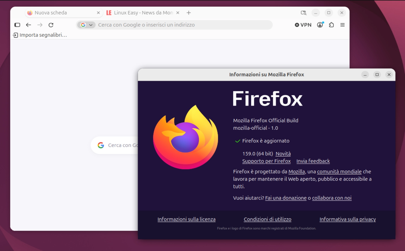Image resolution: width=405 pixels, height=251 pixels.
Task: Click the Google search box on new tab page
Action: (x=115, y=145)
